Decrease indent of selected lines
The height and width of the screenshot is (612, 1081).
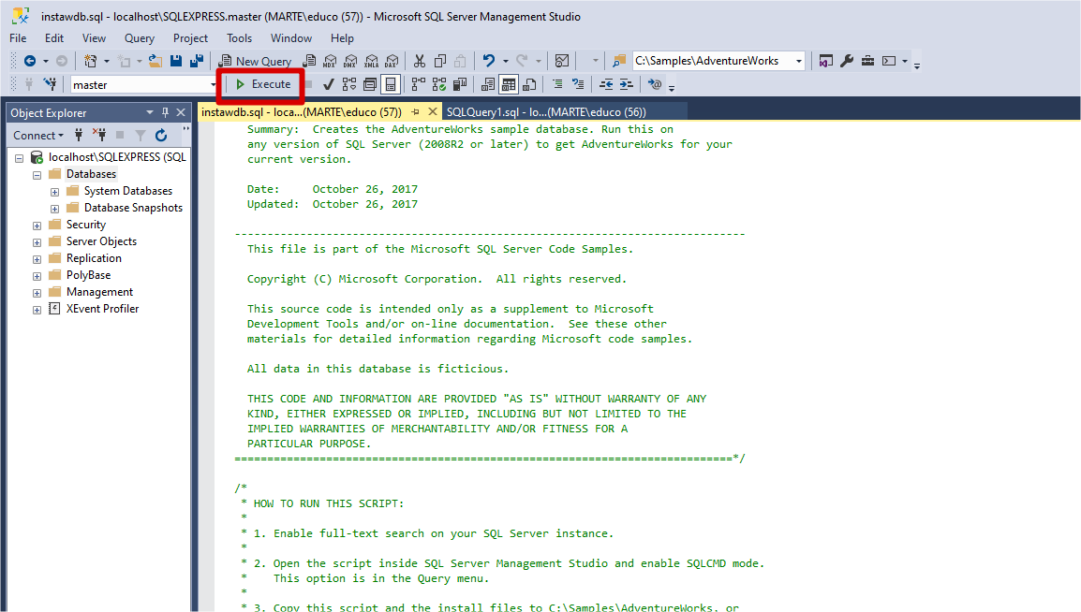[x=606, y=84]
